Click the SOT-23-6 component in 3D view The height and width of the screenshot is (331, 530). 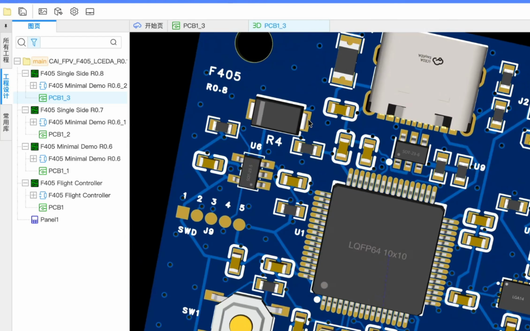coord(411,153)
